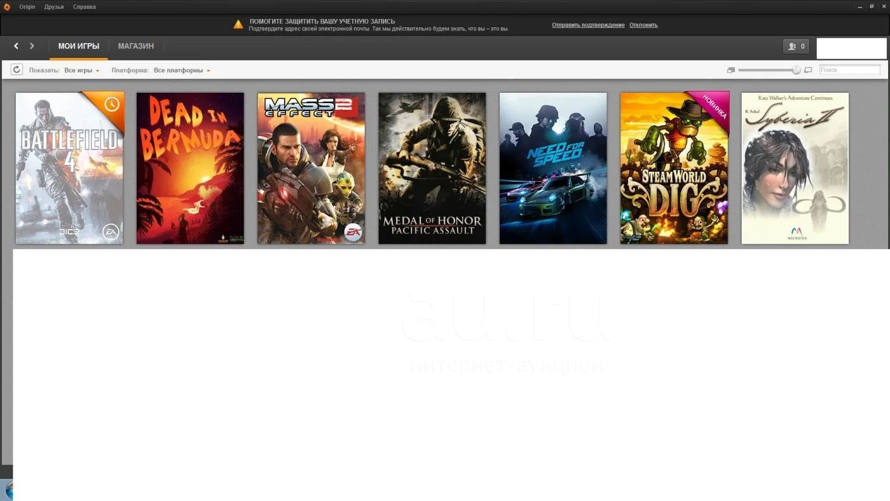
Task: Switch to the МОИ ИГРЫ tab
Action: (x=79, y=46)
